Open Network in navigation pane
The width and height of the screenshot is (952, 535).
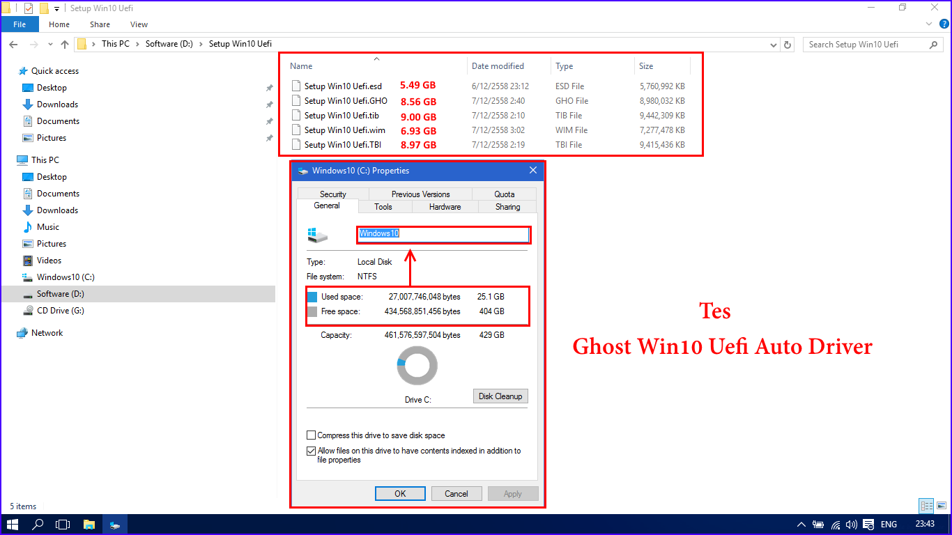tap(47, 333)
